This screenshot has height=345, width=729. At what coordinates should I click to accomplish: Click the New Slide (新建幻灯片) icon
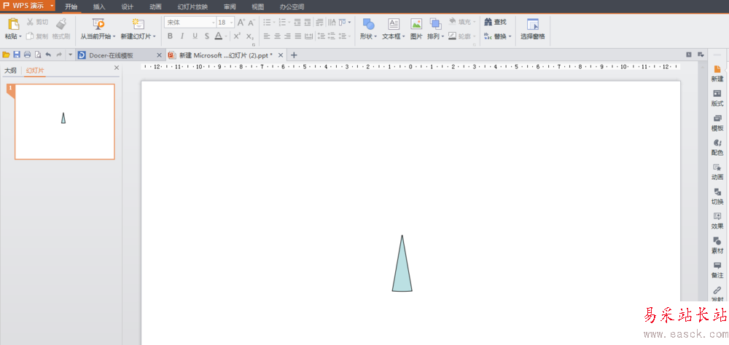tap(138, 24)
